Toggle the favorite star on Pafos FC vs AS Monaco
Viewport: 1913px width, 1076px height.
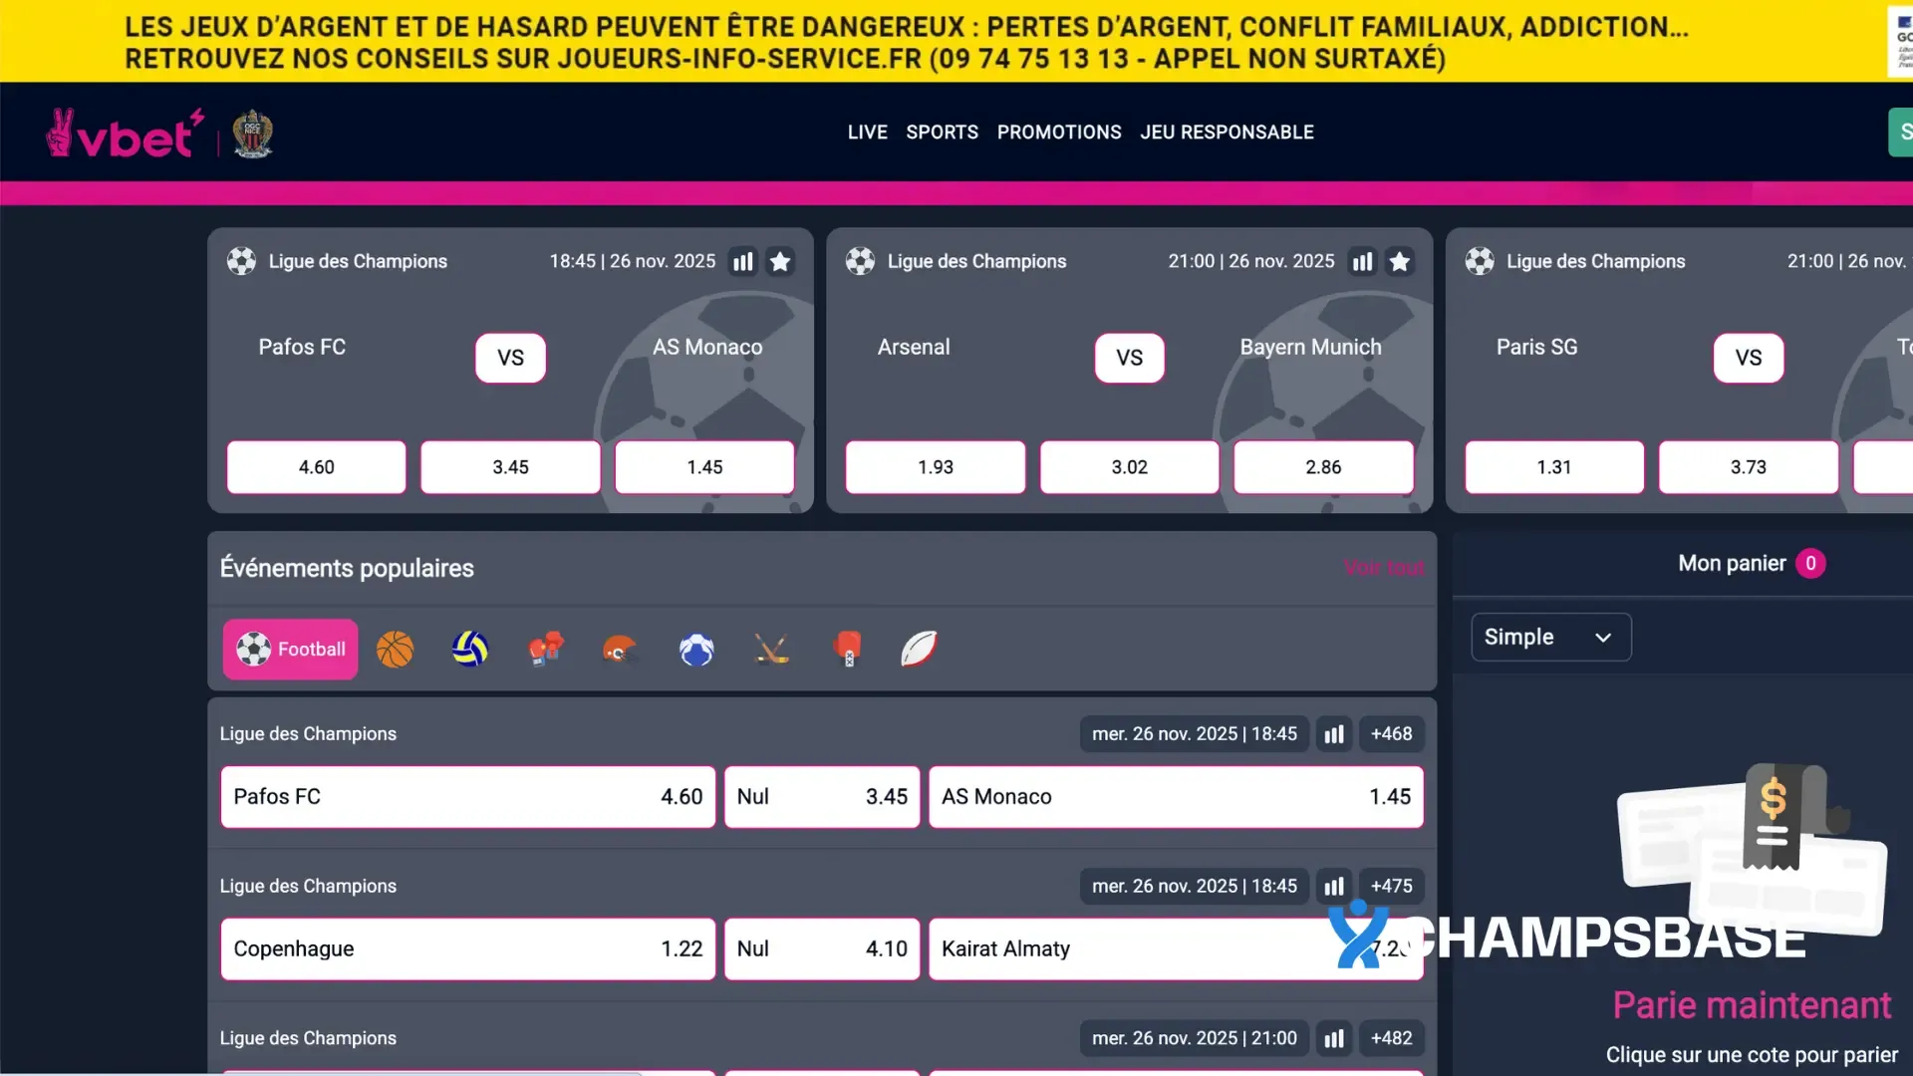pyautogui.click(x=780, y=261)
